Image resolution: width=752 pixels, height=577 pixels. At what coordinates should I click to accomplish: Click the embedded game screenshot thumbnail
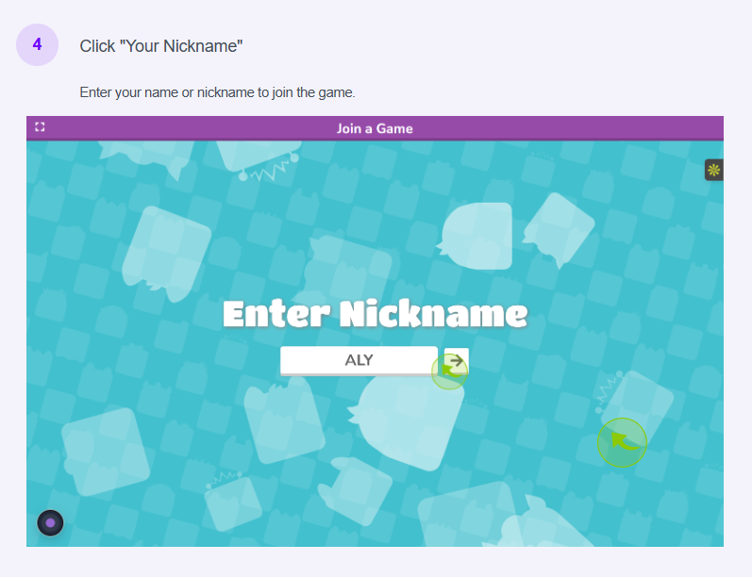pos(375,331)
